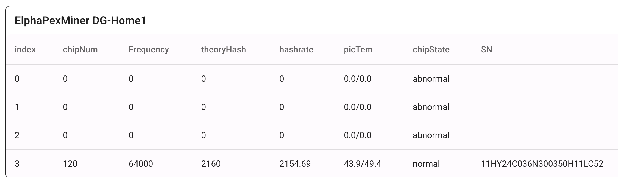The image size is (618, 177).
Task: Click the Frequency value 64000
Action: 141,164
